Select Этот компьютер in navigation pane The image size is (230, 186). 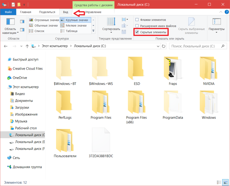pos(23,87)
